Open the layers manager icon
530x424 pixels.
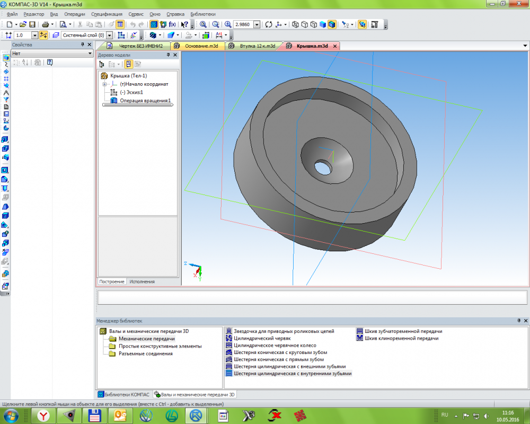[x=56, y=35]
